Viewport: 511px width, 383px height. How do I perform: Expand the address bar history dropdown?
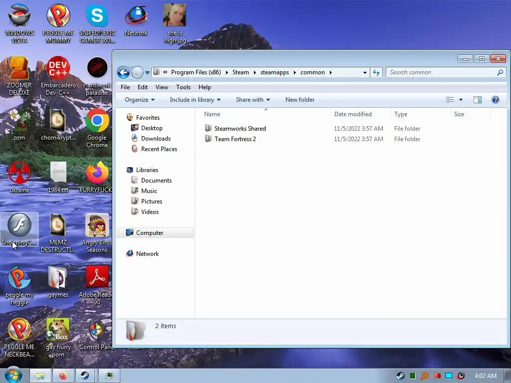[x=365, y=73]
